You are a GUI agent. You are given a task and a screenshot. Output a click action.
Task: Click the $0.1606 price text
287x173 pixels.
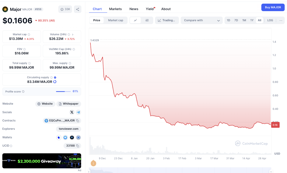(x=17, y=20)
